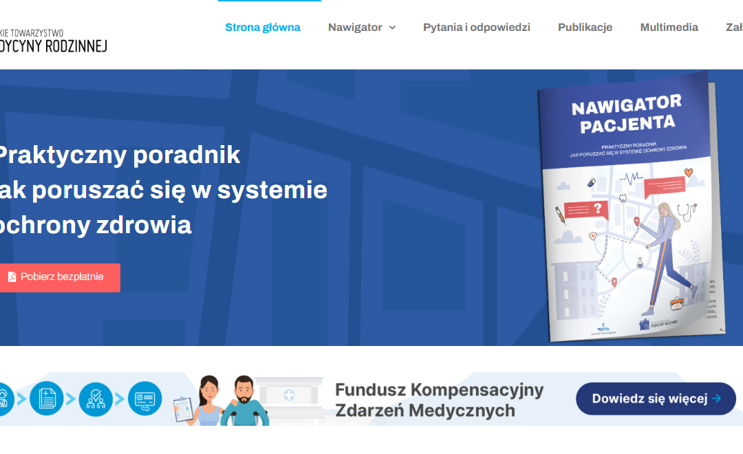Screen dimensions: 743x454
Task: Select the people-with-checkmark verification icon
Action: click(96, 399)
